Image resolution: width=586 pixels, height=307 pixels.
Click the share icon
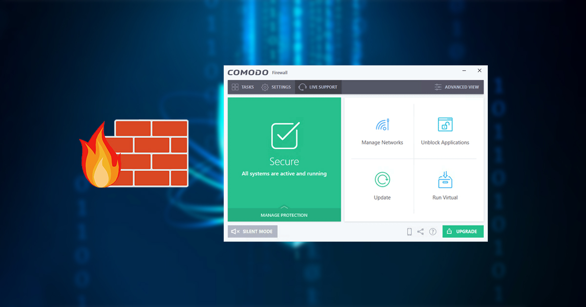[420, 231]
